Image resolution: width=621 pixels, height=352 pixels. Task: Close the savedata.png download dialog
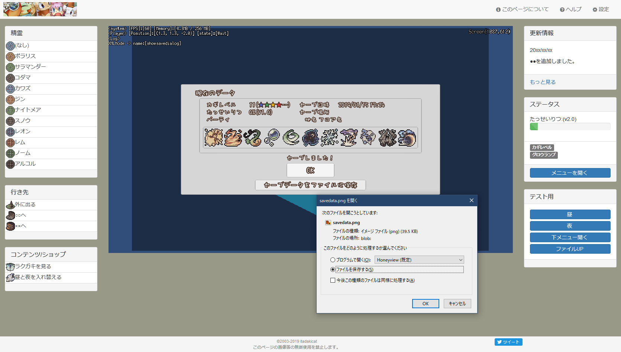pyautogui.click(x=471, y=201)
